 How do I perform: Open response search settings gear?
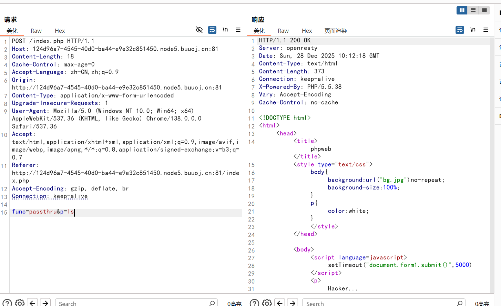[267, 303]
